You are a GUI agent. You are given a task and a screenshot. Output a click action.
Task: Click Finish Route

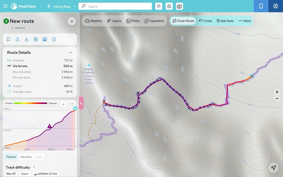pos(184,21)
